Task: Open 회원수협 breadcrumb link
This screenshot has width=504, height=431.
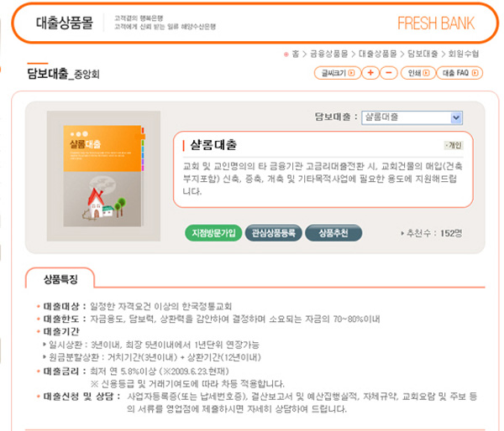Action: click(464, 54)
